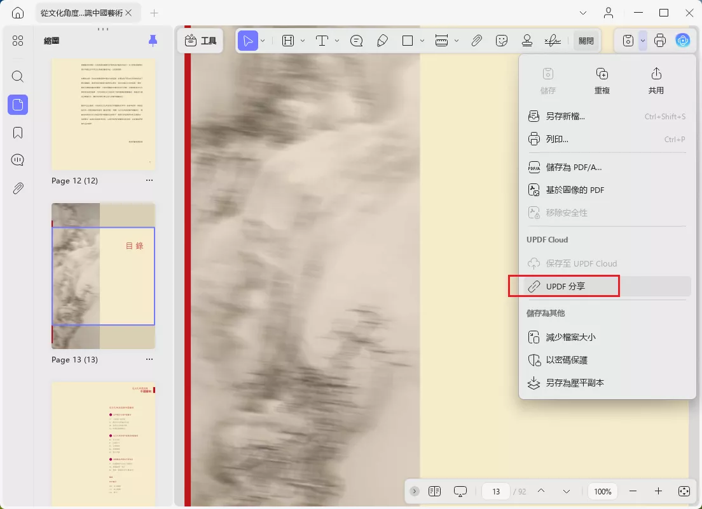Select the stamp tool
The image size is (702, 509).
coord(527,41)
